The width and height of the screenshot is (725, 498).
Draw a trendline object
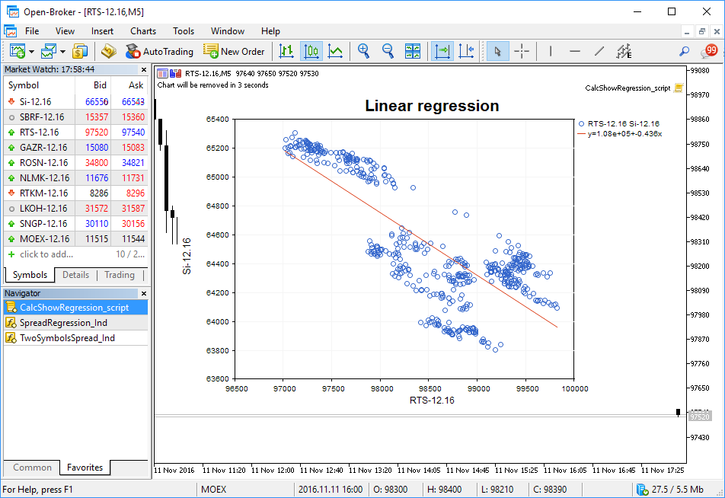[599, 51]
